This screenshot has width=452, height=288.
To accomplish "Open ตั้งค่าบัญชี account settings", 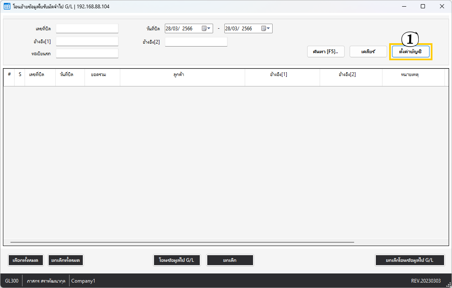I will pyautogui.click(x=410, y=52).
